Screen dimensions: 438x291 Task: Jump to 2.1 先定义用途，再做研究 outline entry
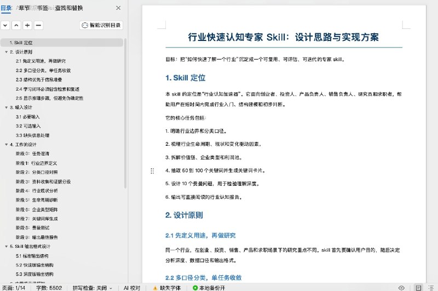click(41, 61)
